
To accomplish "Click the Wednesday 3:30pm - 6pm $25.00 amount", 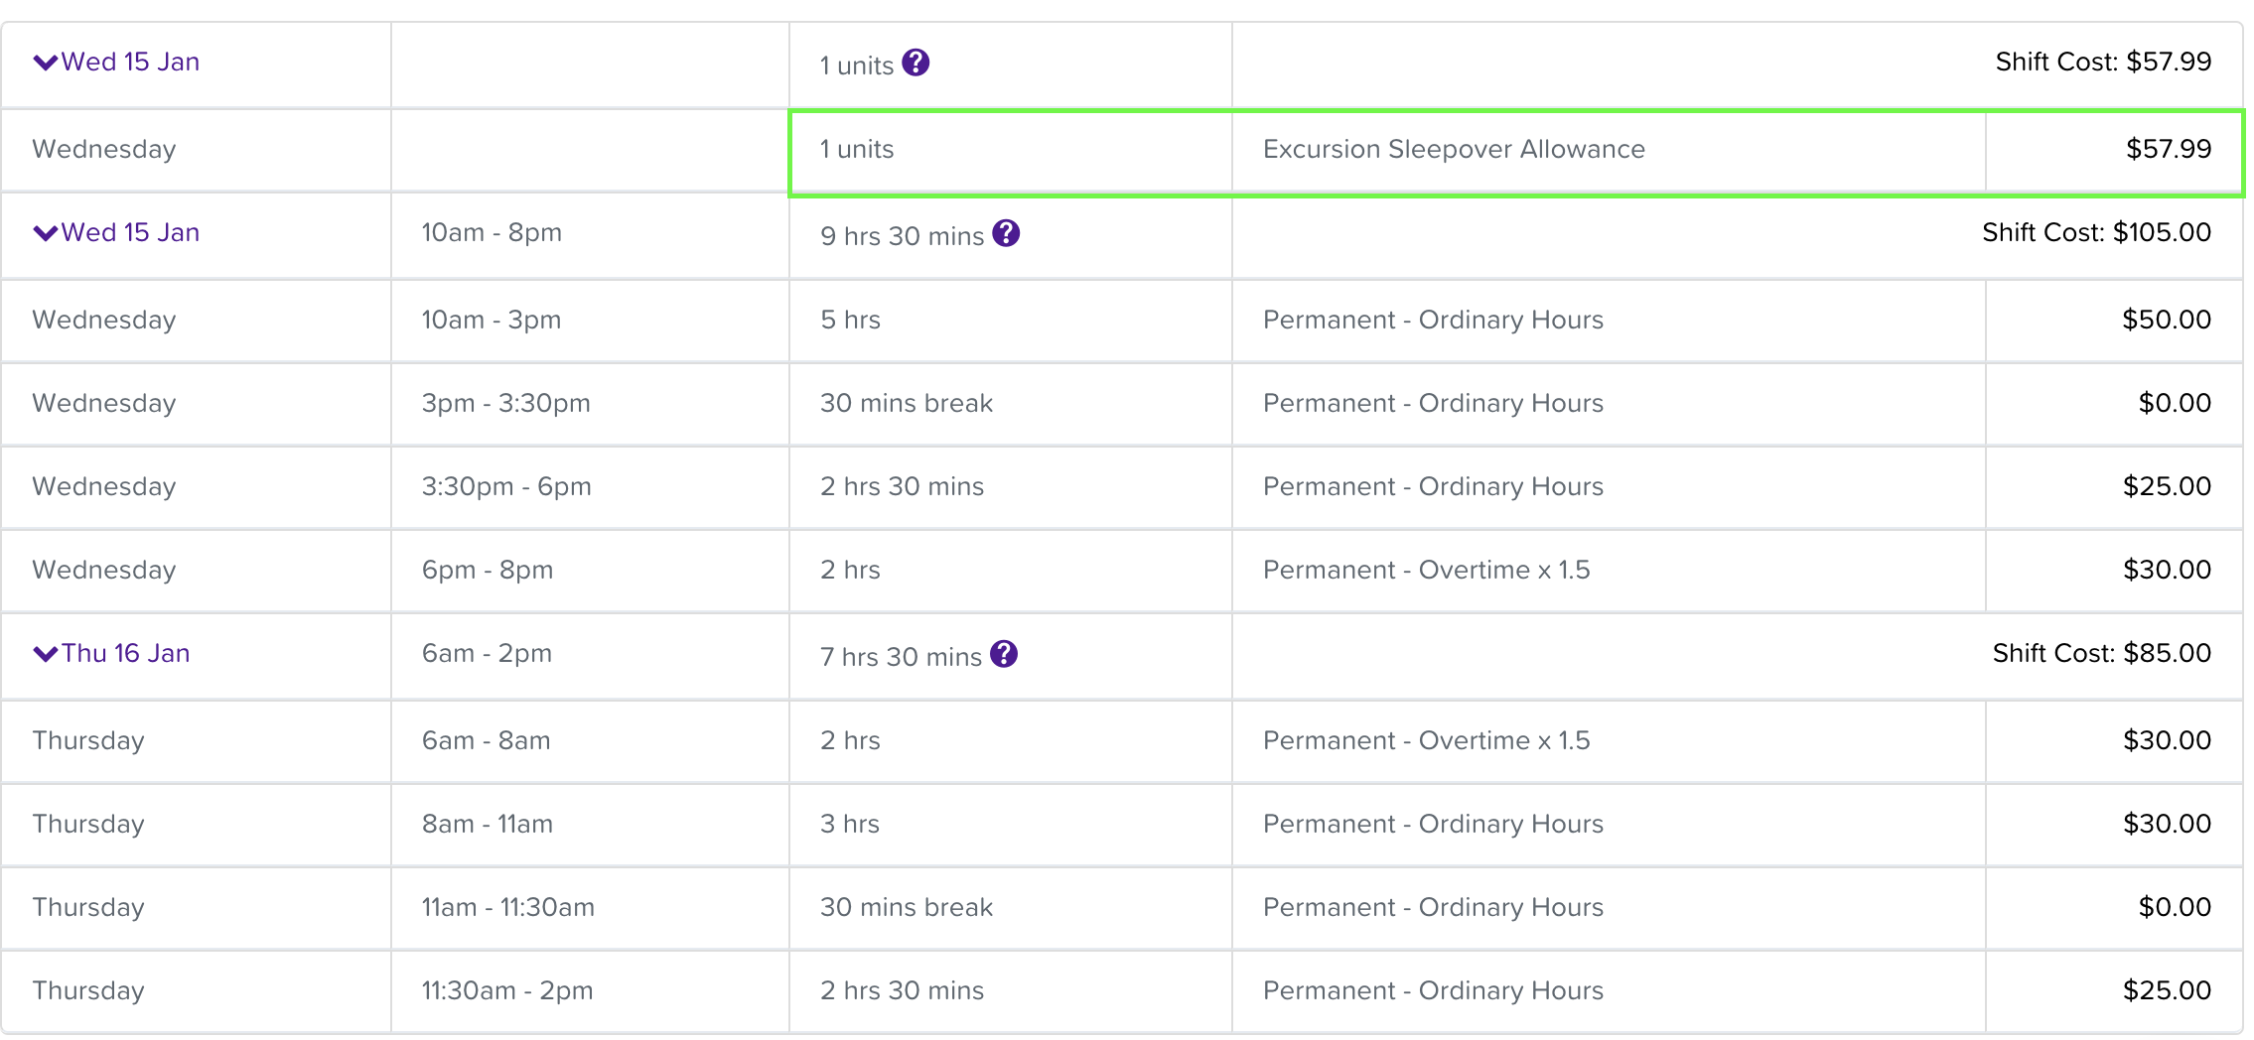I will click(2167, 486).
